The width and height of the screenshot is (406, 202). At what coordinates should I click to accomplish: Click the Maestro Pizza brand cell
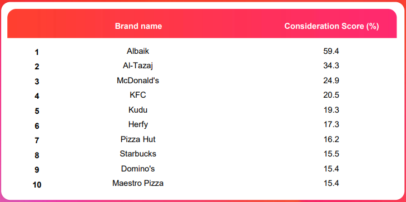(x=138, y=183)
